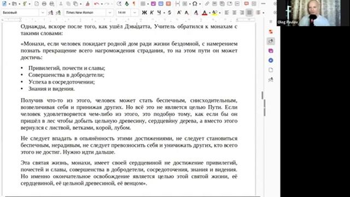Apply the yellow highlighting color
The height and width of the screenshot is (197, 350).
[214, 13]
